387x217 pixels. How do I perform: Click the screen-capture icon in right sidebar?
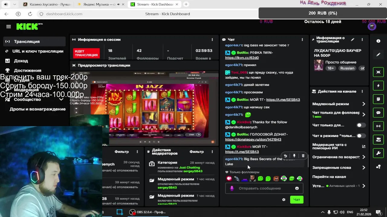coord(378,72)
